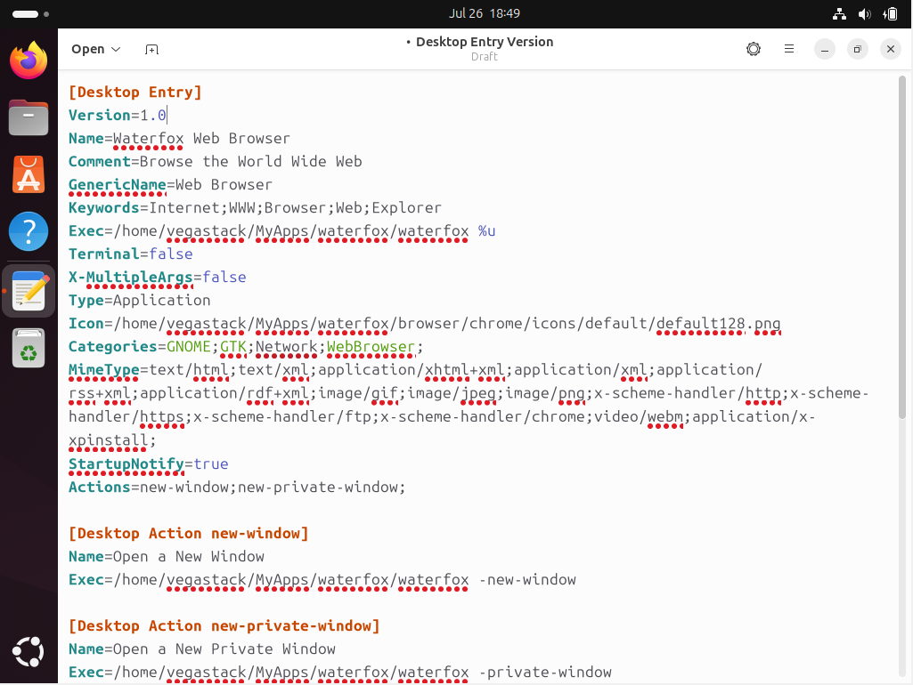
Task: Open a new tab with the plus icon
Action: click(152, 49)
